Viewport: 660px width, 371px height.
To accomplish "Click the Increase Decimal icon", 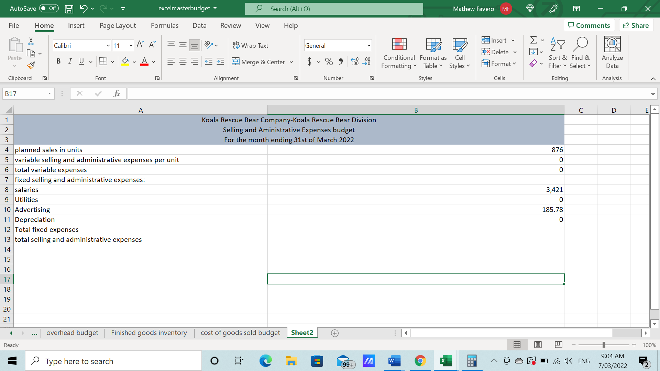I will tap(355, 61).
